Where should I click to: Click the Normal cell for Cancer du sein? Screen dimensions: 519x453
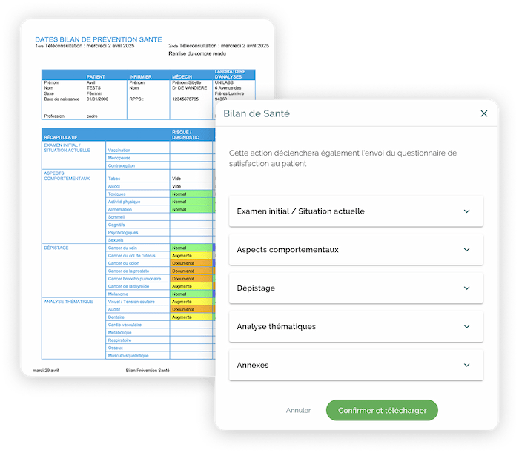pos(191,248)
